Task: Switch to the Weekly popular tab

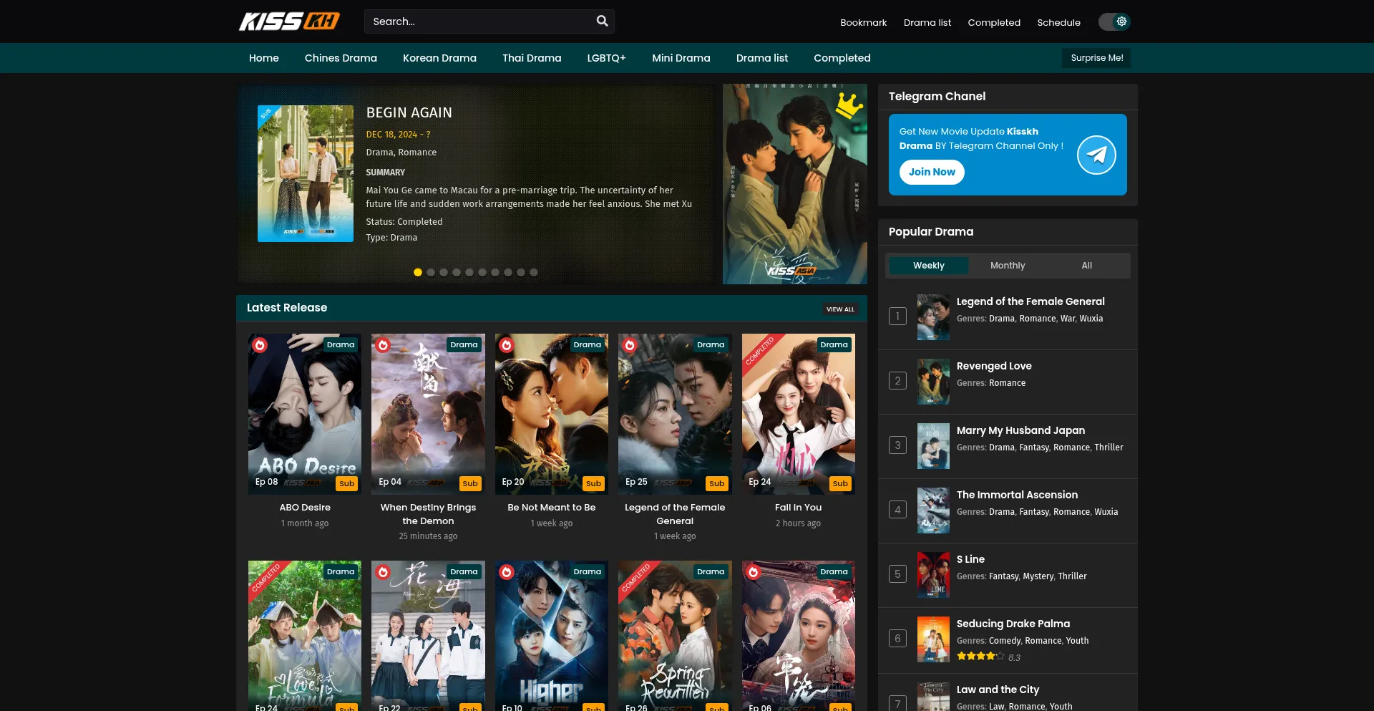Action: 929,266
